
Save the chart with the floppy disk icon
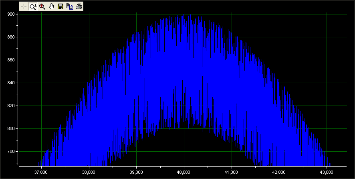point(61,6)
